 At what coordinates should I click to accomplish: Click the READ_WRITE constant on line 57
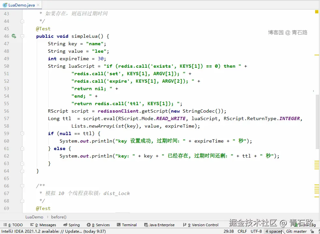pyautogui.click(x=171, y=118)
